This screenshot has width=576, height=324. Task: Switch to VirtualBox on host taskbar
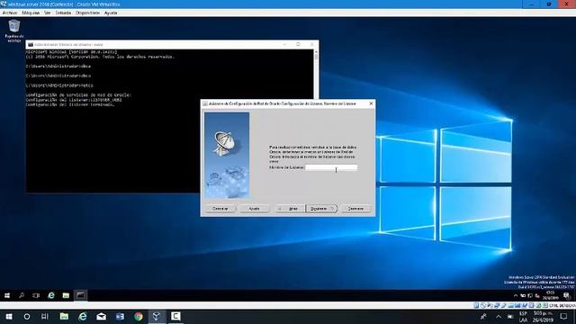click(x=157, y=316)
